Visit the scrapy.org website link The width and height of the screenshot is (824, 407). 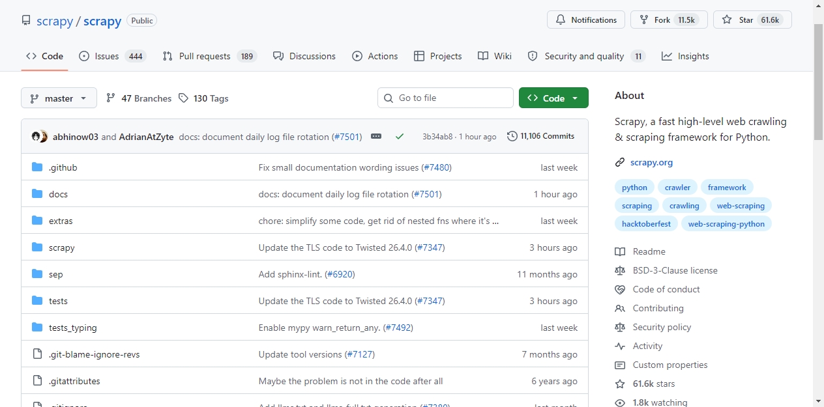pos(651,162)
